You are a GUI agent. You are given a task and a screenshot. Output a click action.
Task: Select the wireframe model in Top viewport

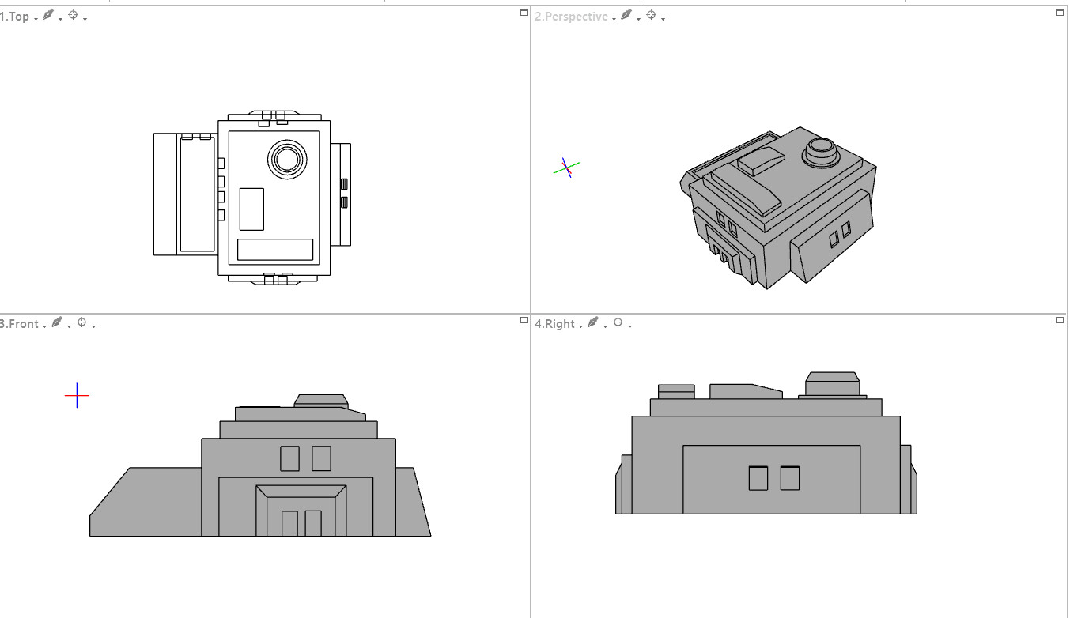[252, 198]
